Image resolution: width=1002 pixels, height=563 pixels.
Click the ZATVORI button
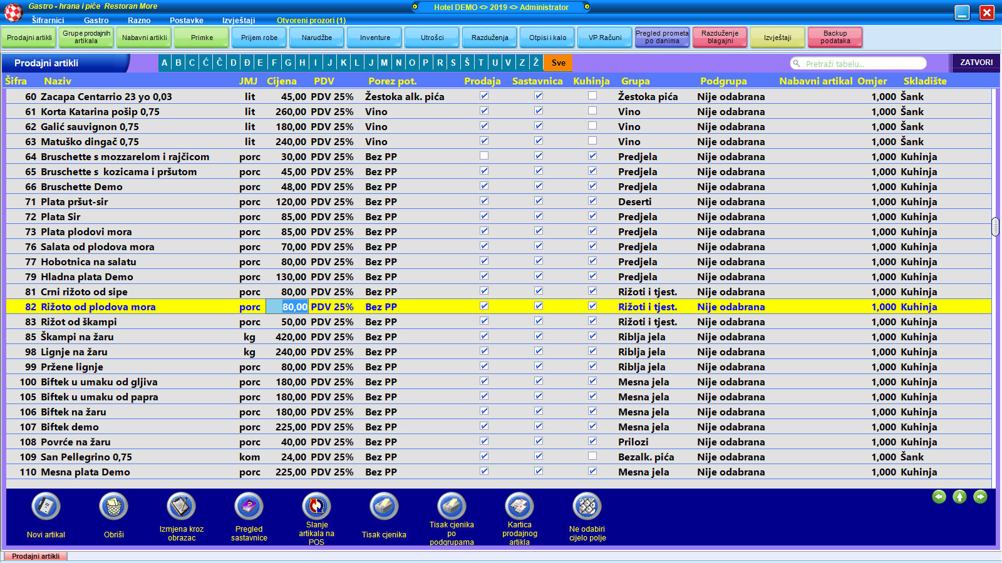pyautogui.click(x=976, y=63)
